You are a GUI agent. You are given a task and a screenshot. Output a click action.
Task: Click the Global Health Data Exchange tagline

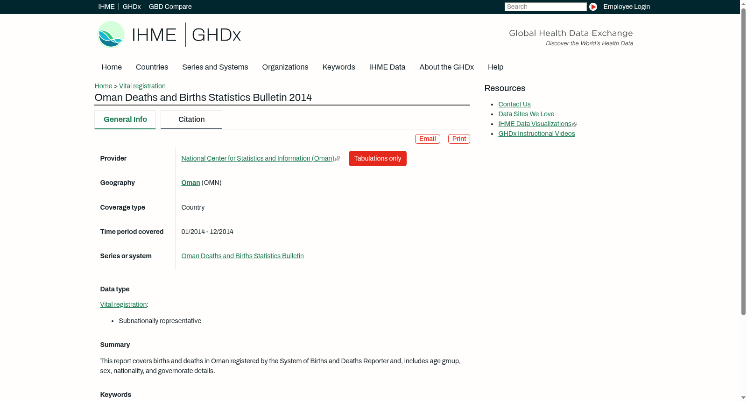(571, 33)
